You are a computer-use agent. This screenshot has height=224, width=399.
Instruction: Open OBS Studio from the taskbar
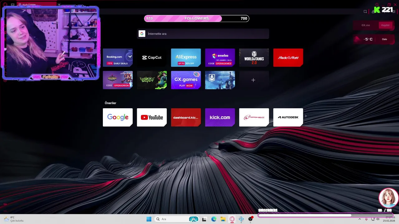[251, 219]
